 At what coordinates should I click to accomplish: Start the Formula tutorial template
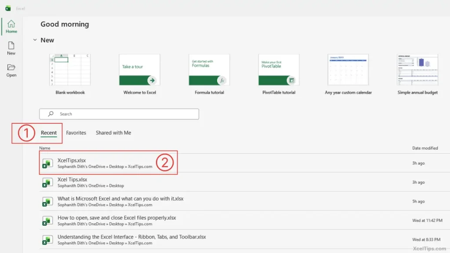(x=209, y=69)
